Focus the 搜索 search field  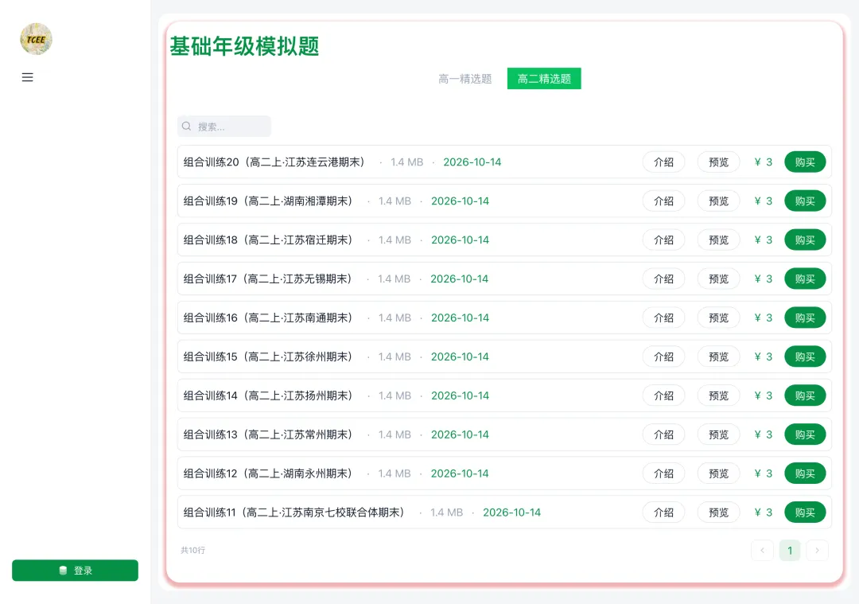coord(224,126)
